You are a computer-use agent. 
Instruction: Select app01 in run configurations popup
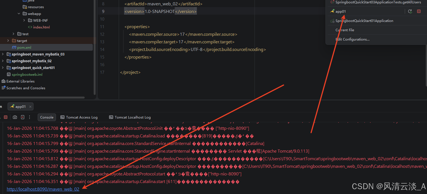[341, 11]
